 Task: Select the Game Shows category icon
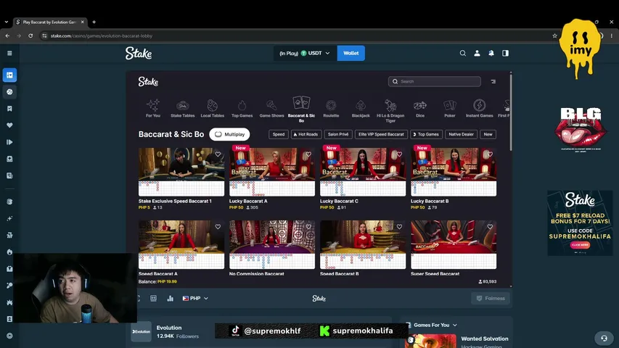point(271,105)
